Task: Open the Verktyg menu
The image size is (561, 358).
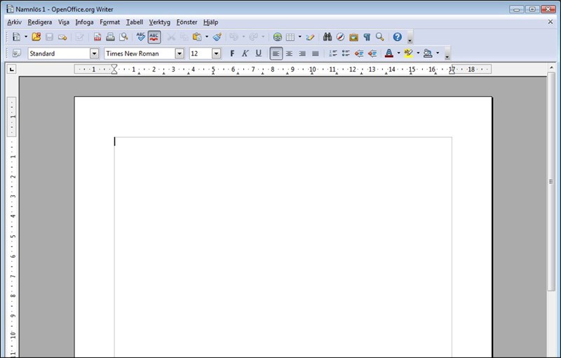Action: click(x=160, y=22)
